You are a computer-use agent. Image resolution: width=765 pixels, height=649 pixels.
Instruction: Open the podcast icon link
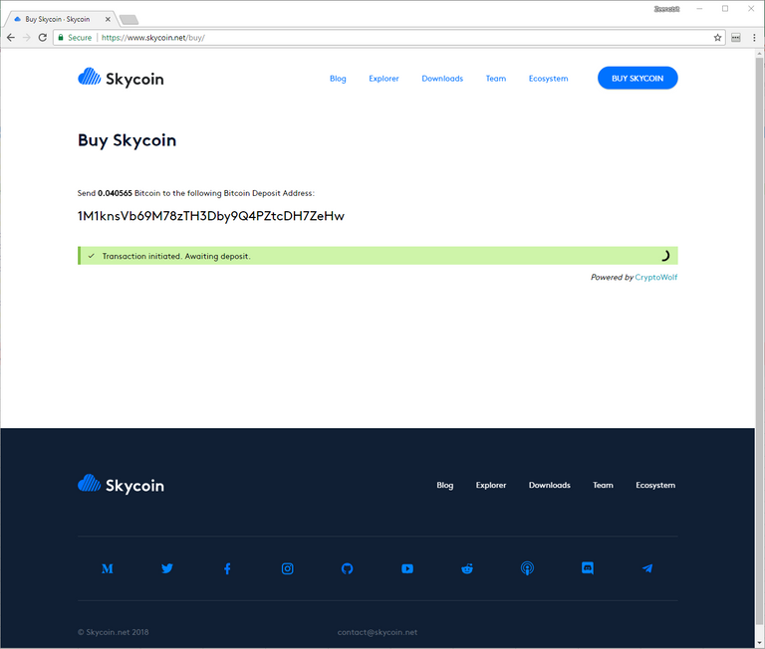(527, 568)
